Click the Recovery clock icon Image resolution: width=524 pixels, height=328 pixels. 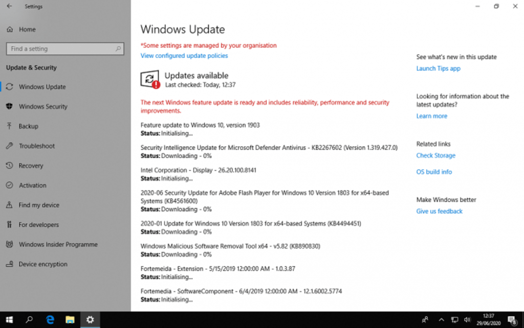9,166
